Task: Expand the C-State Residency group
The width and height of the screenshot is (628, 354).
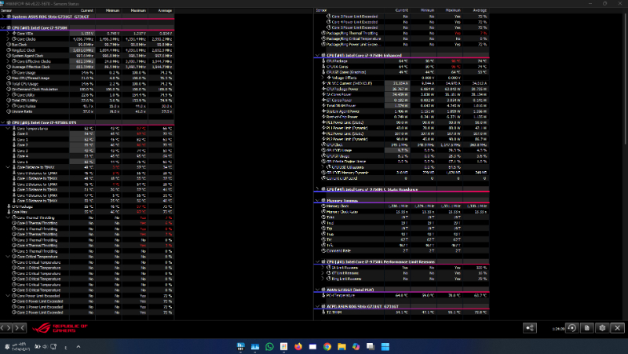Action: coord(318,189)
